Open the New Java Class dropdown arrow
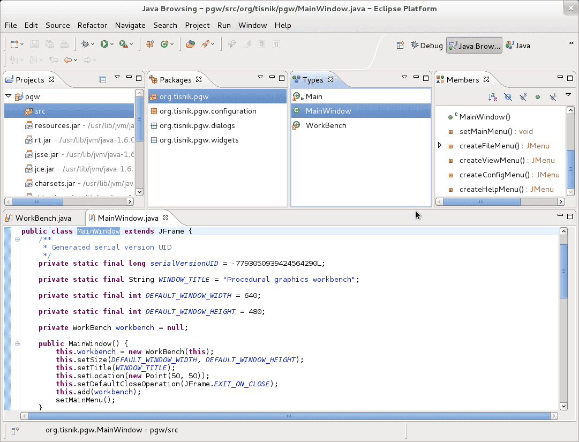This screenshot has height=442, width=579. (172, 44)
